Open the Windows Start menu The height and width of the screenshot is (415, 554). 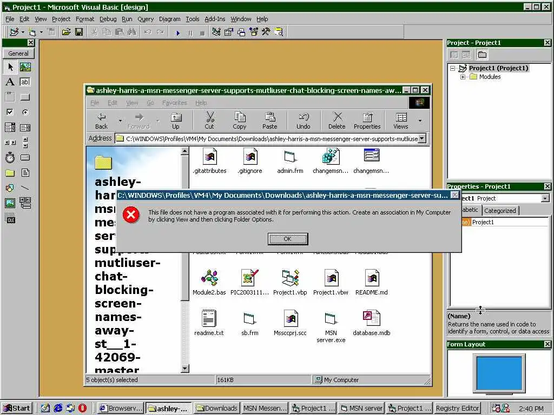[17, 409]
